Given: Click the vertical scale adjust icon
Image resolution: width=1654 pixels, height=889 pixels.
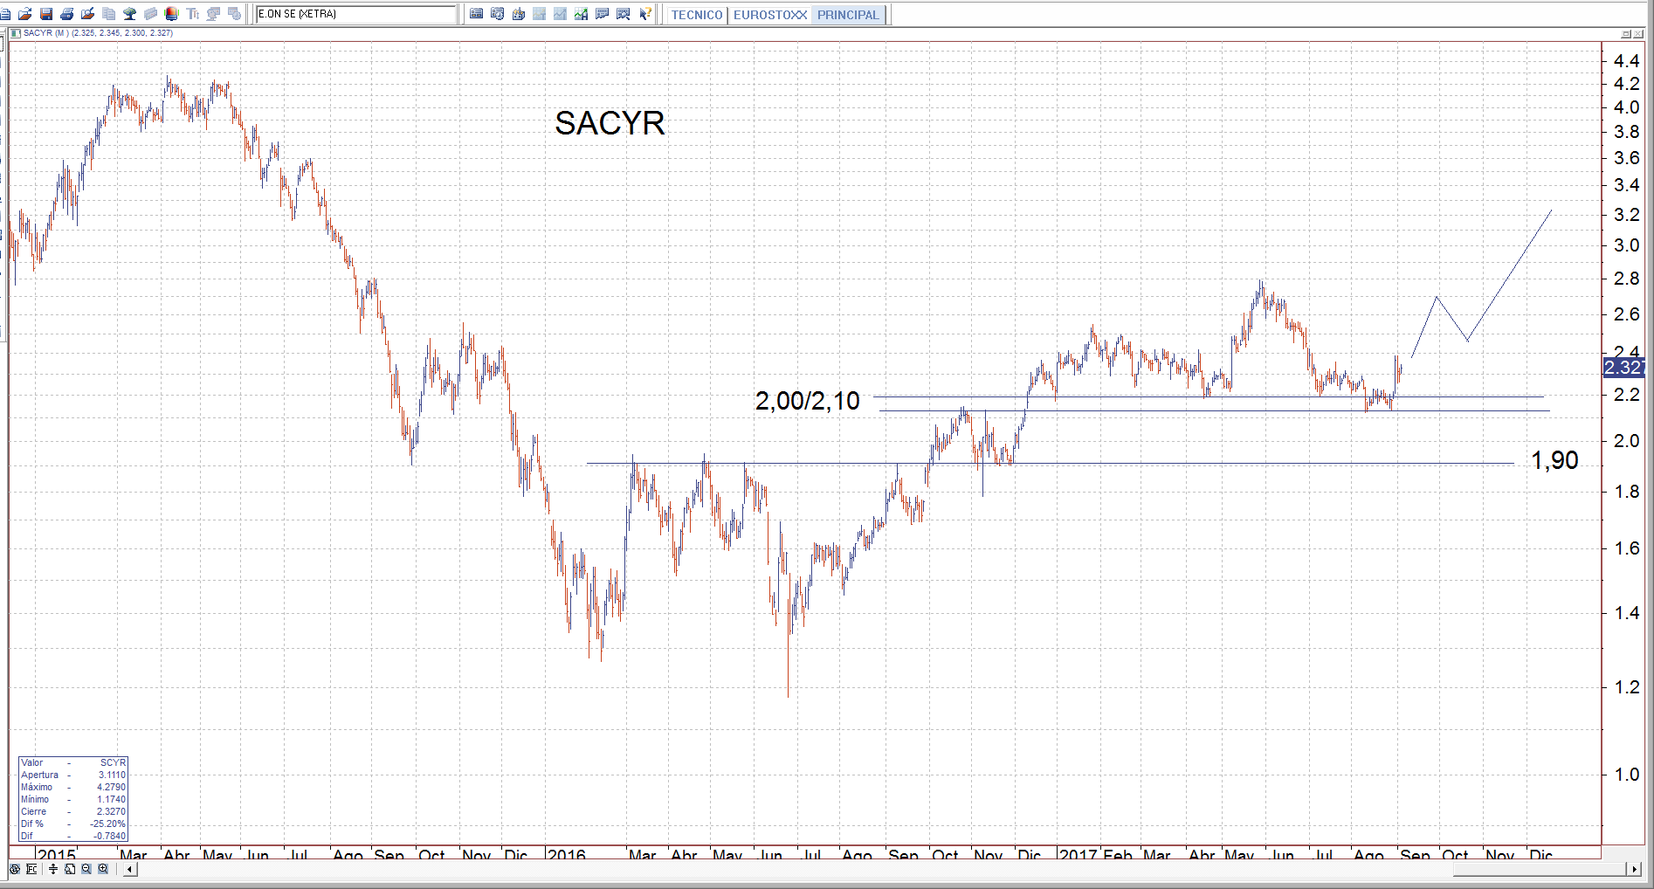Looking at the screenshot, I should pos(53,869).
